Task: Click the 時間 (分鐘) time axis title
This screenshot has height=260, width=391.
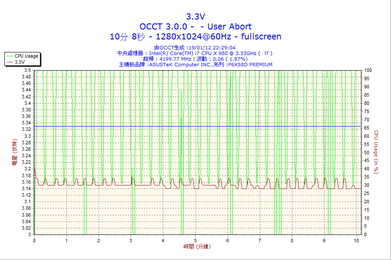Action: [197, 247]
